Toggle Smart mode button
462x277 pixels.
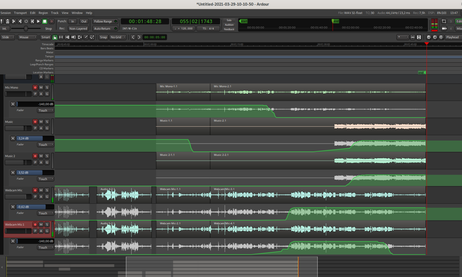pyautogui.click(x=45, y=37)
